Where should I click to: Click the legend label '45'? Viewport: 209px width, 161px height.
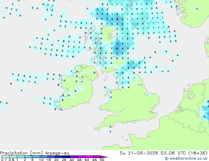(x=95, y=160)
